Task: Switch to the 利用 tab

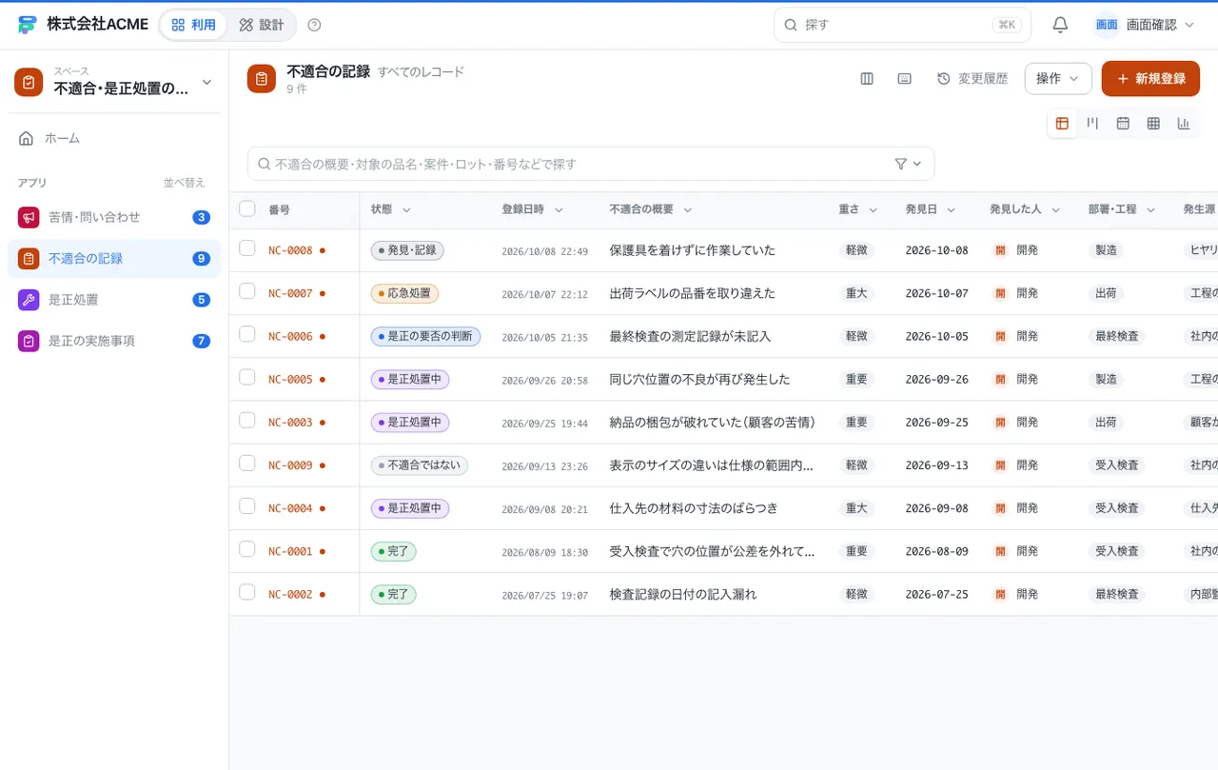Action: [193, 25]
